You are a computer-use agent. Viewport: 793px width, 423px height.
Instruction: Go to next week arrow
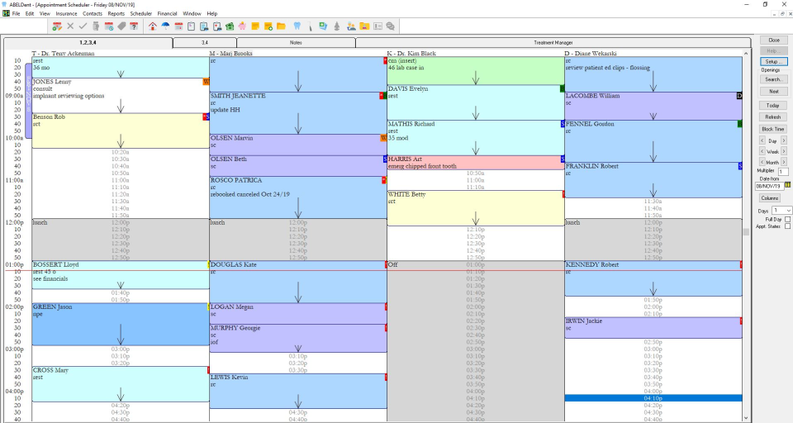pyautogui.click(x=784, y=151)
